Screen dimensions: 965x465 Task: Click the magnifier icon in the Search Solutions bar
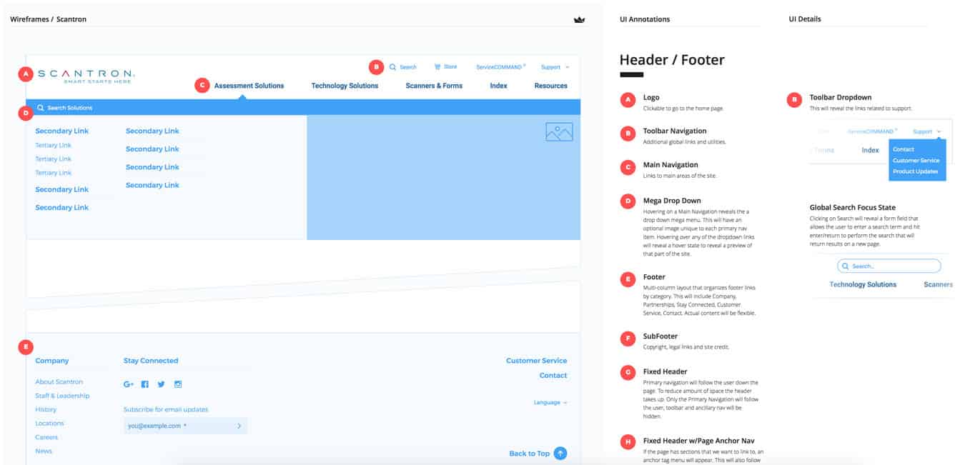(x=41, y=108)
